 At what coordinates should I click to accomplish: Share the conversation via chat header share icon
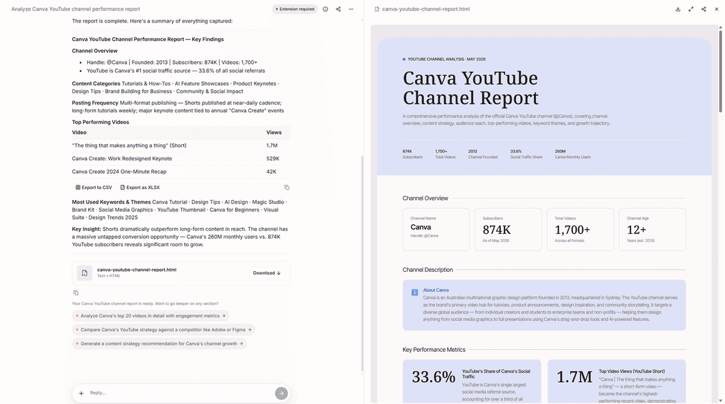(338, 9)
